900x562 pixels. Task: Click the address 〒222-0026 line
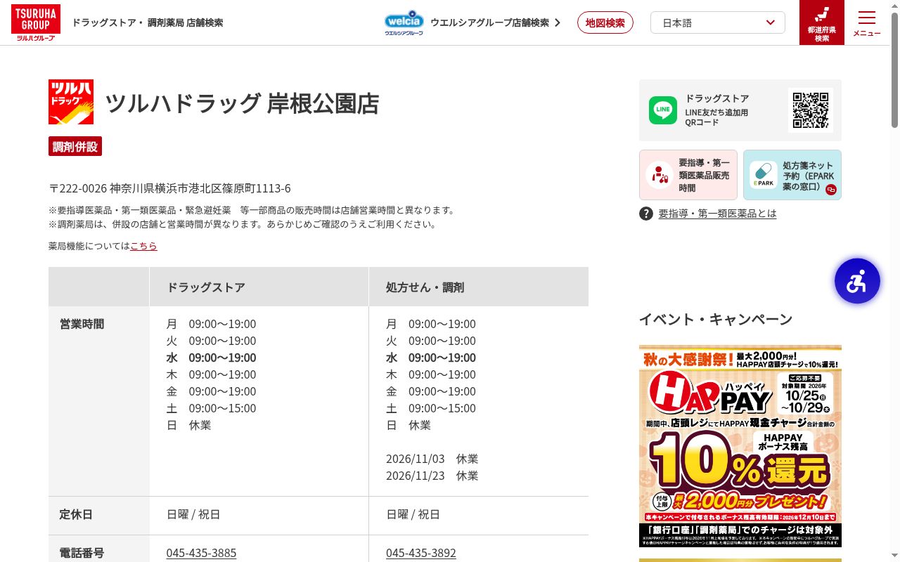pos(169,188)
